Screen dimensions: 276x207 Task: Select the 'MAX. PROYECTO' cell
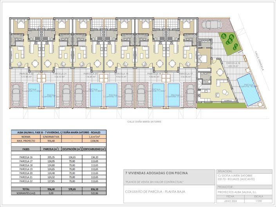(25, 140)
